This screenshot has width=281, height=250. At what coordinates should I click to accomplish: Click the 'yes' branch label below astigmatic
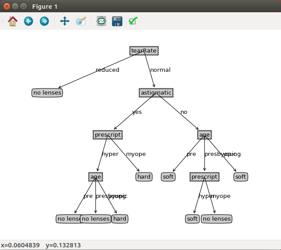click(137, 112)
